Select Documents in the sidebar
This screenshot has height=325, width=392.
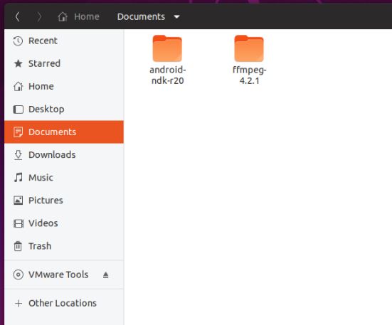click(64, 132)
